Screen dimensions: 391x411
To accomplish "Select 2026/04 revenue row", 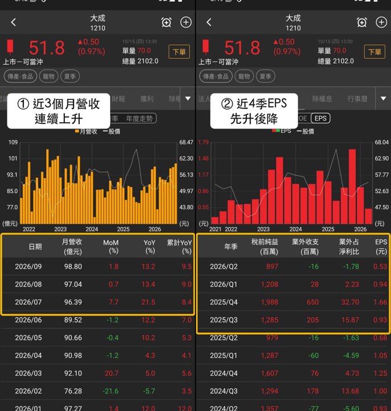I will (97, 356).
